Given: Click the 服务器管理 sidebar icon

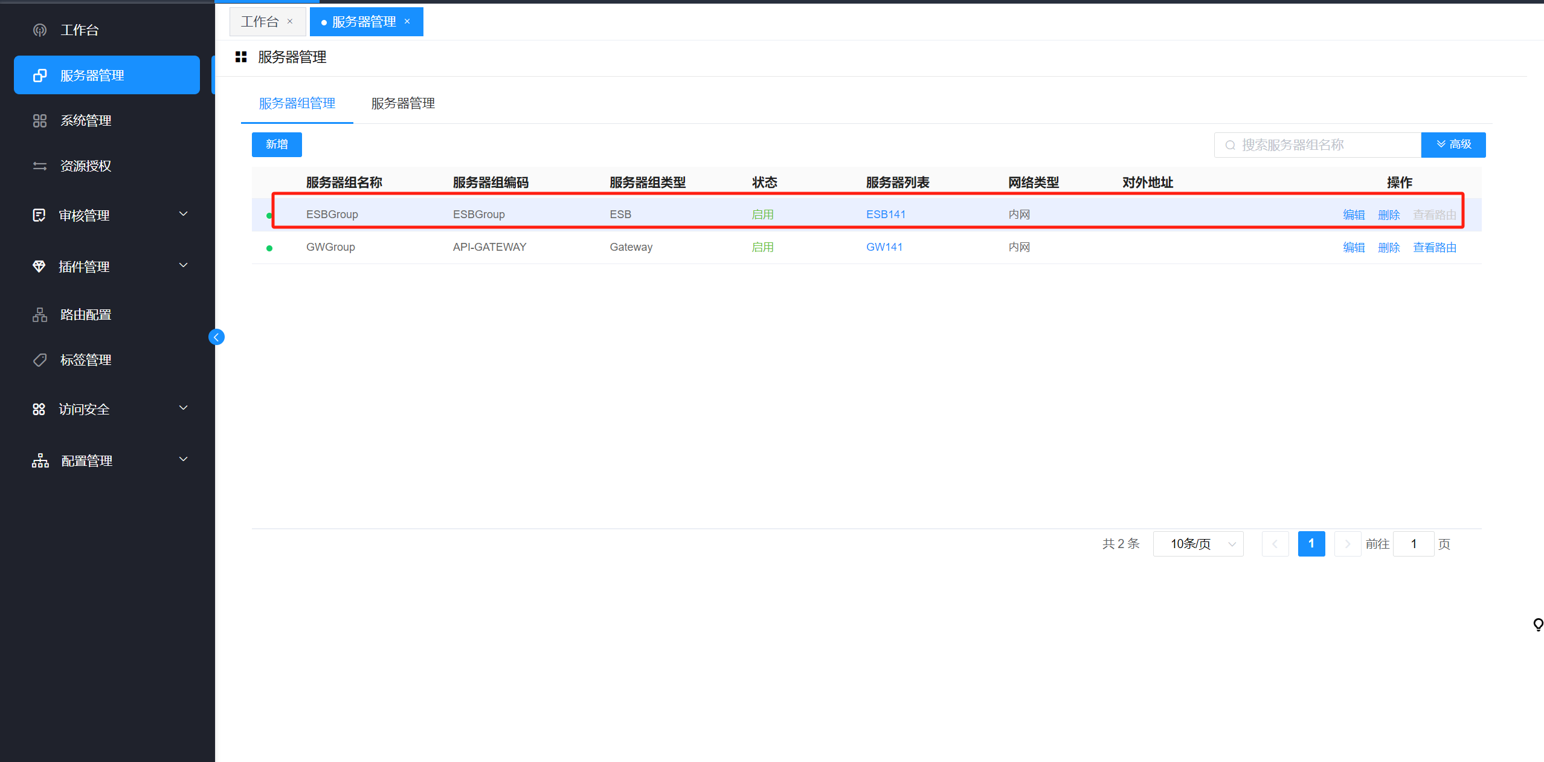Looking at the screenshot, I should click(x=40, y=76).
